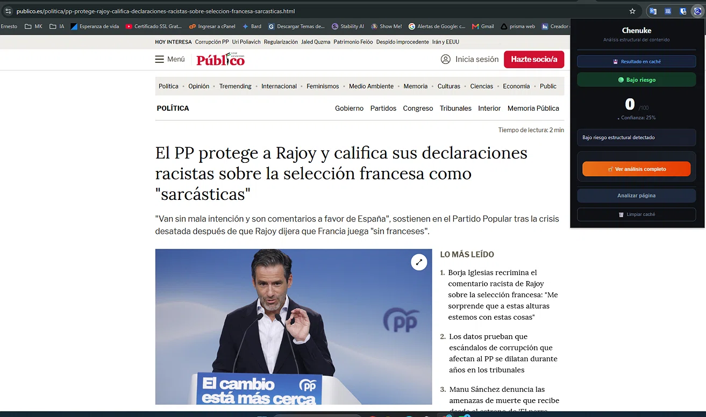This screenshot has width=706, height=417.
Task: Open the IA bookmarks folder
Action: [57, 26]
